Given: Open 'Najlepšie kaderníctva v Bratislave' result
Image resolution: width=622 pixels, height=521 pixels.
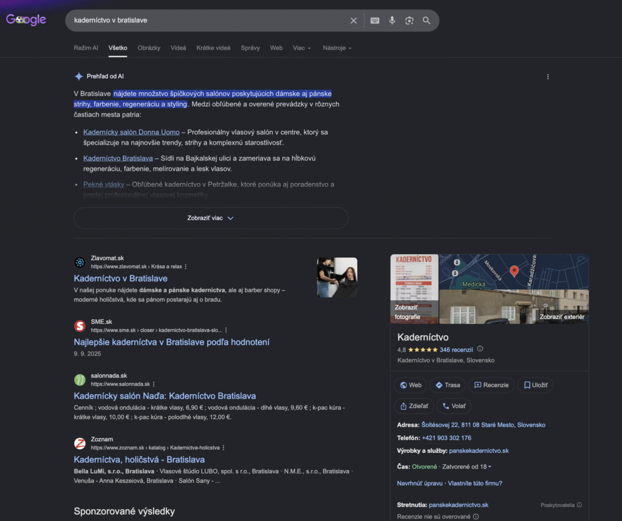Looking at the screenshot, I should [171, 342].
